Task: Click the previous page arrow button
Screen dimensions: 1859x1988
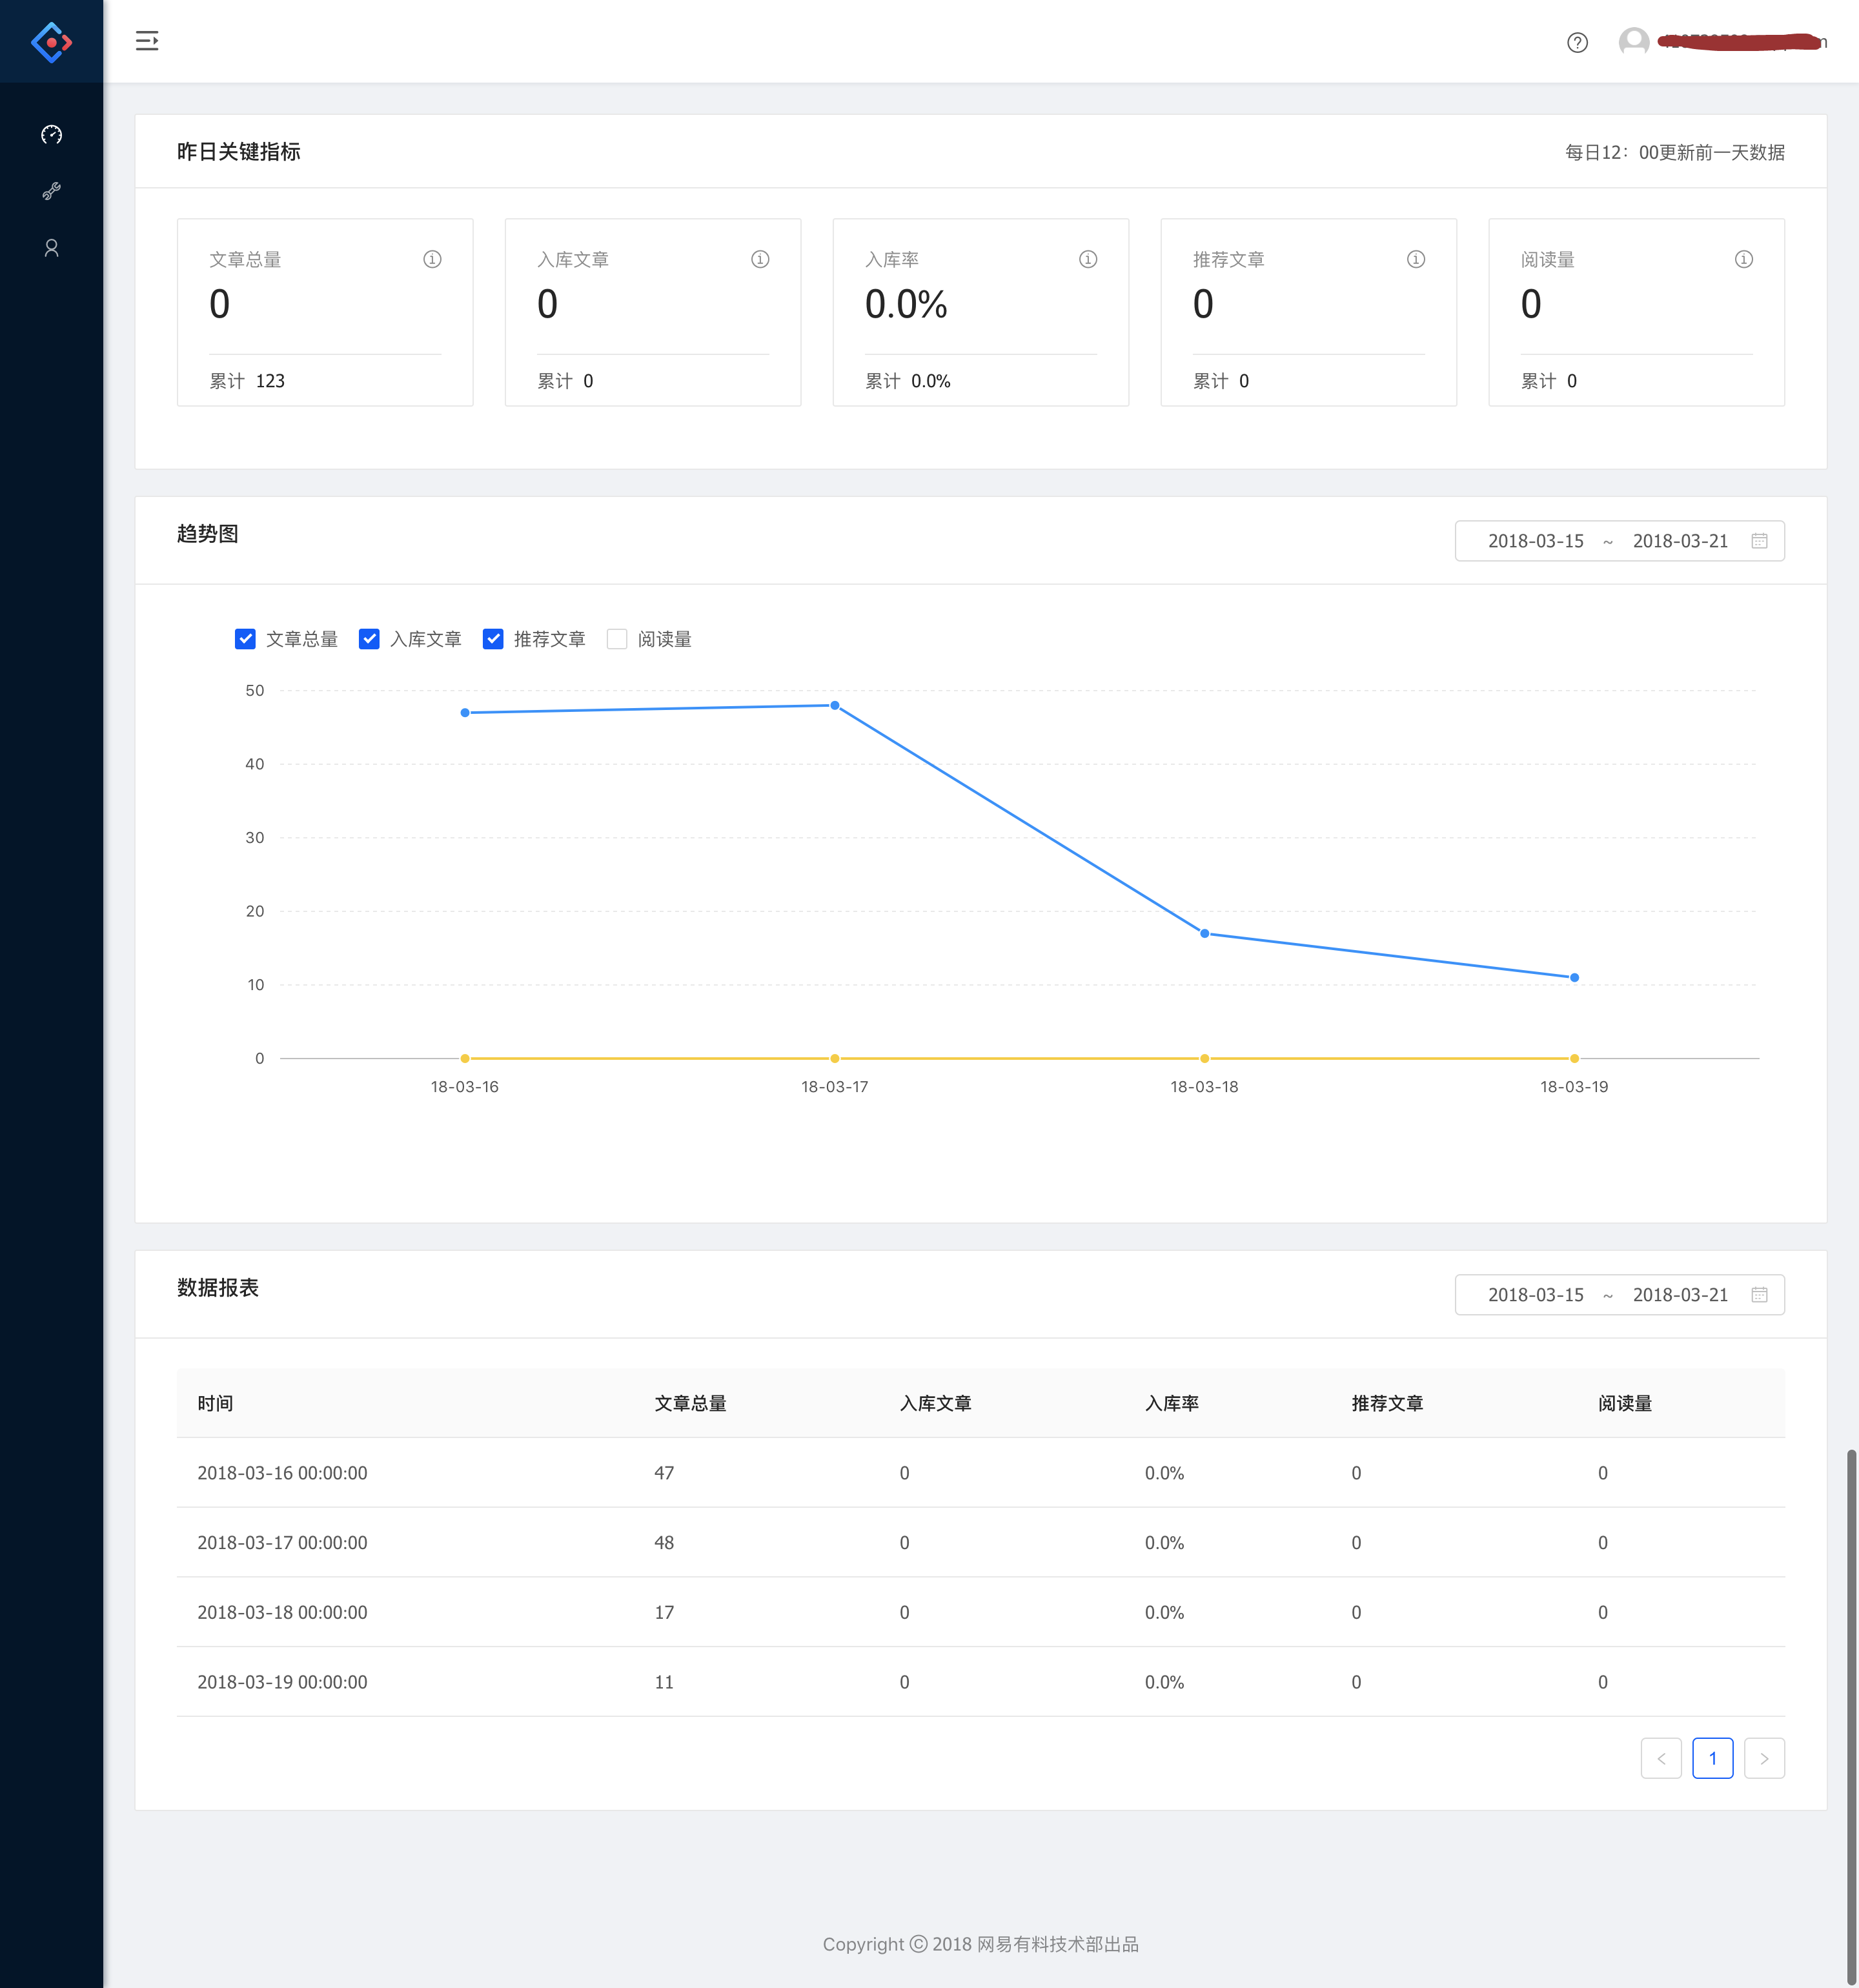Action: click(1661, 1759)
